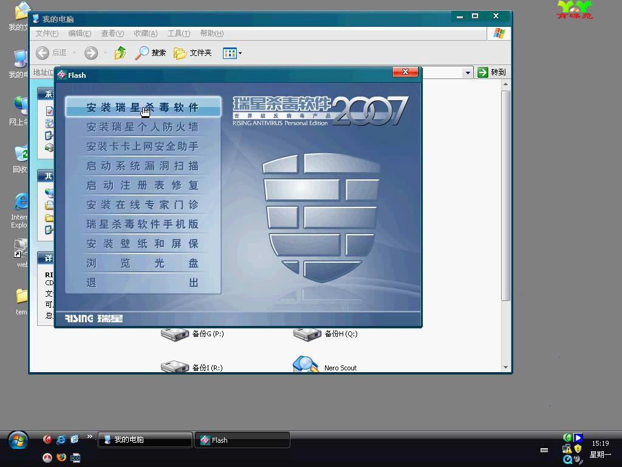Open the 工具(T) menu

click(179, 33)
